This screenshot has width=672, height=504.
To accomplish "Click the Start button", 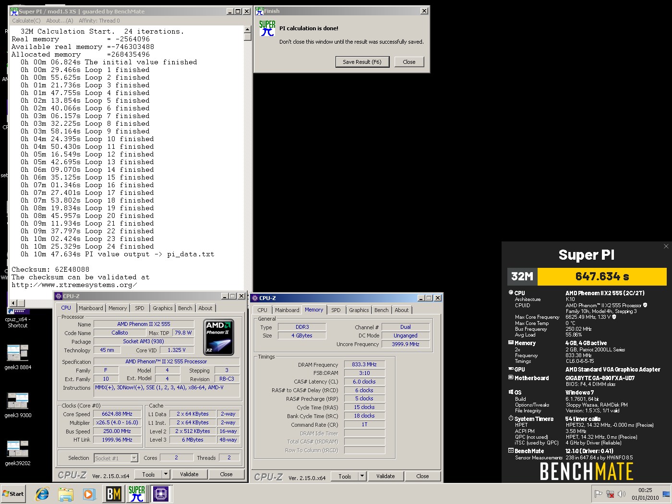I will pyautogui.click(x=13, y=494).
